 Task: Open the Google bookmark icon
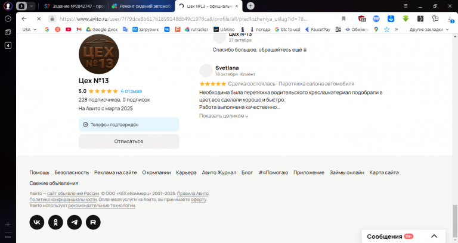click(x=47, y=29)
